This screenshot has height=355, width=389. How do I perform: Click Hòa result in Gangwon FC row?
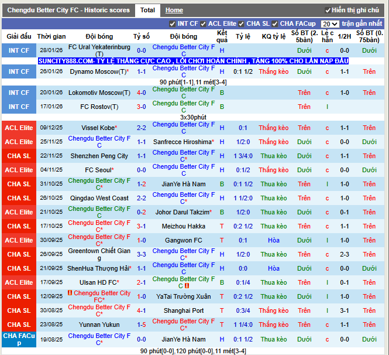(274, 241)
